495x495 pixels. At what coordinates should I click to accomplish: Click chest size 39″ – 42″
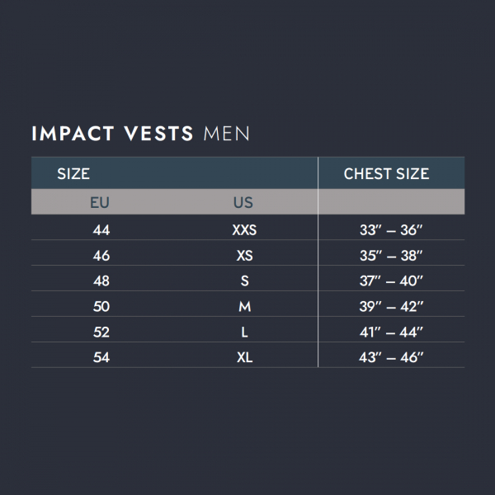click(391, 306)
